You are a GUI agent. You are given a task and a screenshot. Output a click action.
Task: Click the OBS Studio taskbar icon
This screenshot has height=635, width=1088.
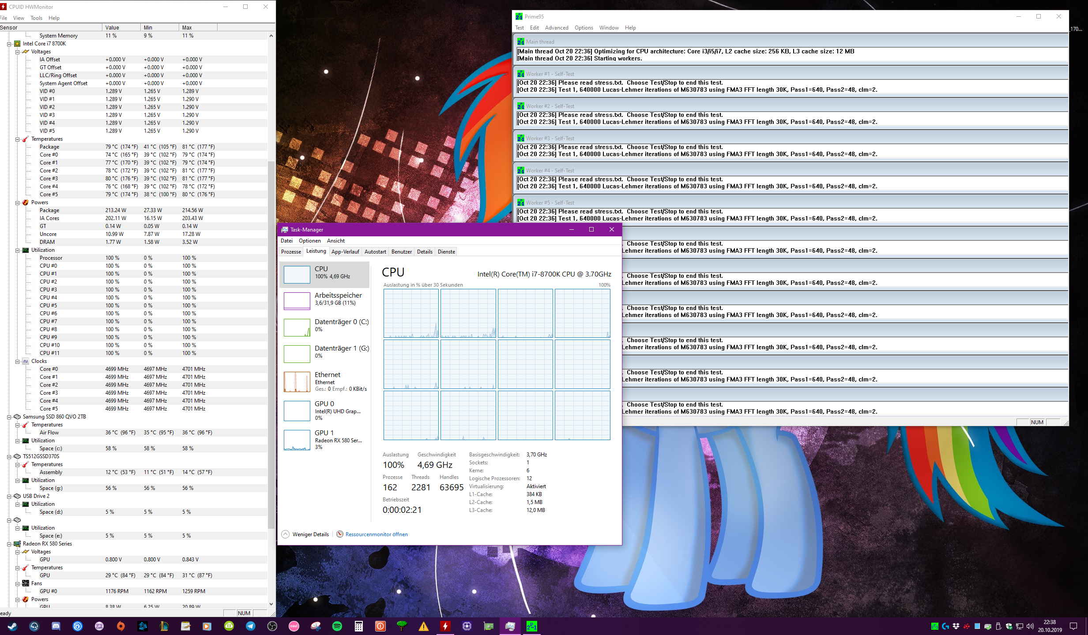click(x=272, y=626)
